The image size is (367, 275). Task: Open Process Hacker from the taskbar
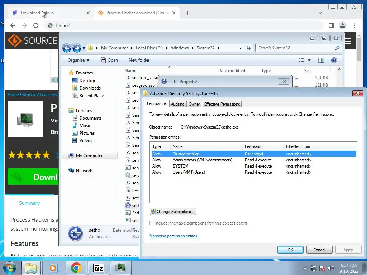(x=120, y=268)
